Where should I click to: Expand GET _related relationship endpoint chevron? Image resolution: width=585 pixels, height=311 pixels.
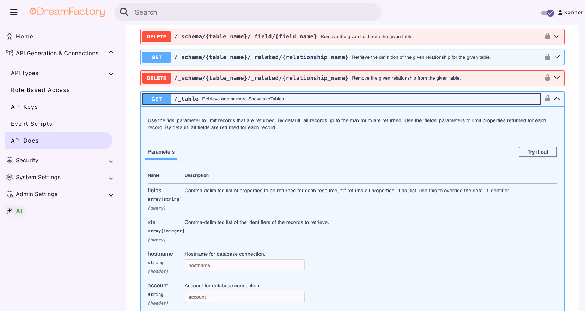click(557, 57)
